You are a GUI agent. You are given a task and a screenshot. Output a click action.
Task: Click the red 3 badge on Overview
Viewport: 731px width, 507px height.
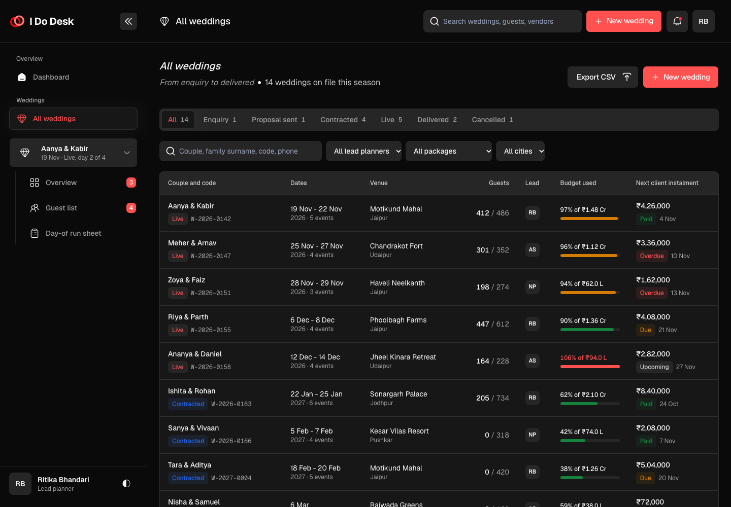[x=131, y=183]
